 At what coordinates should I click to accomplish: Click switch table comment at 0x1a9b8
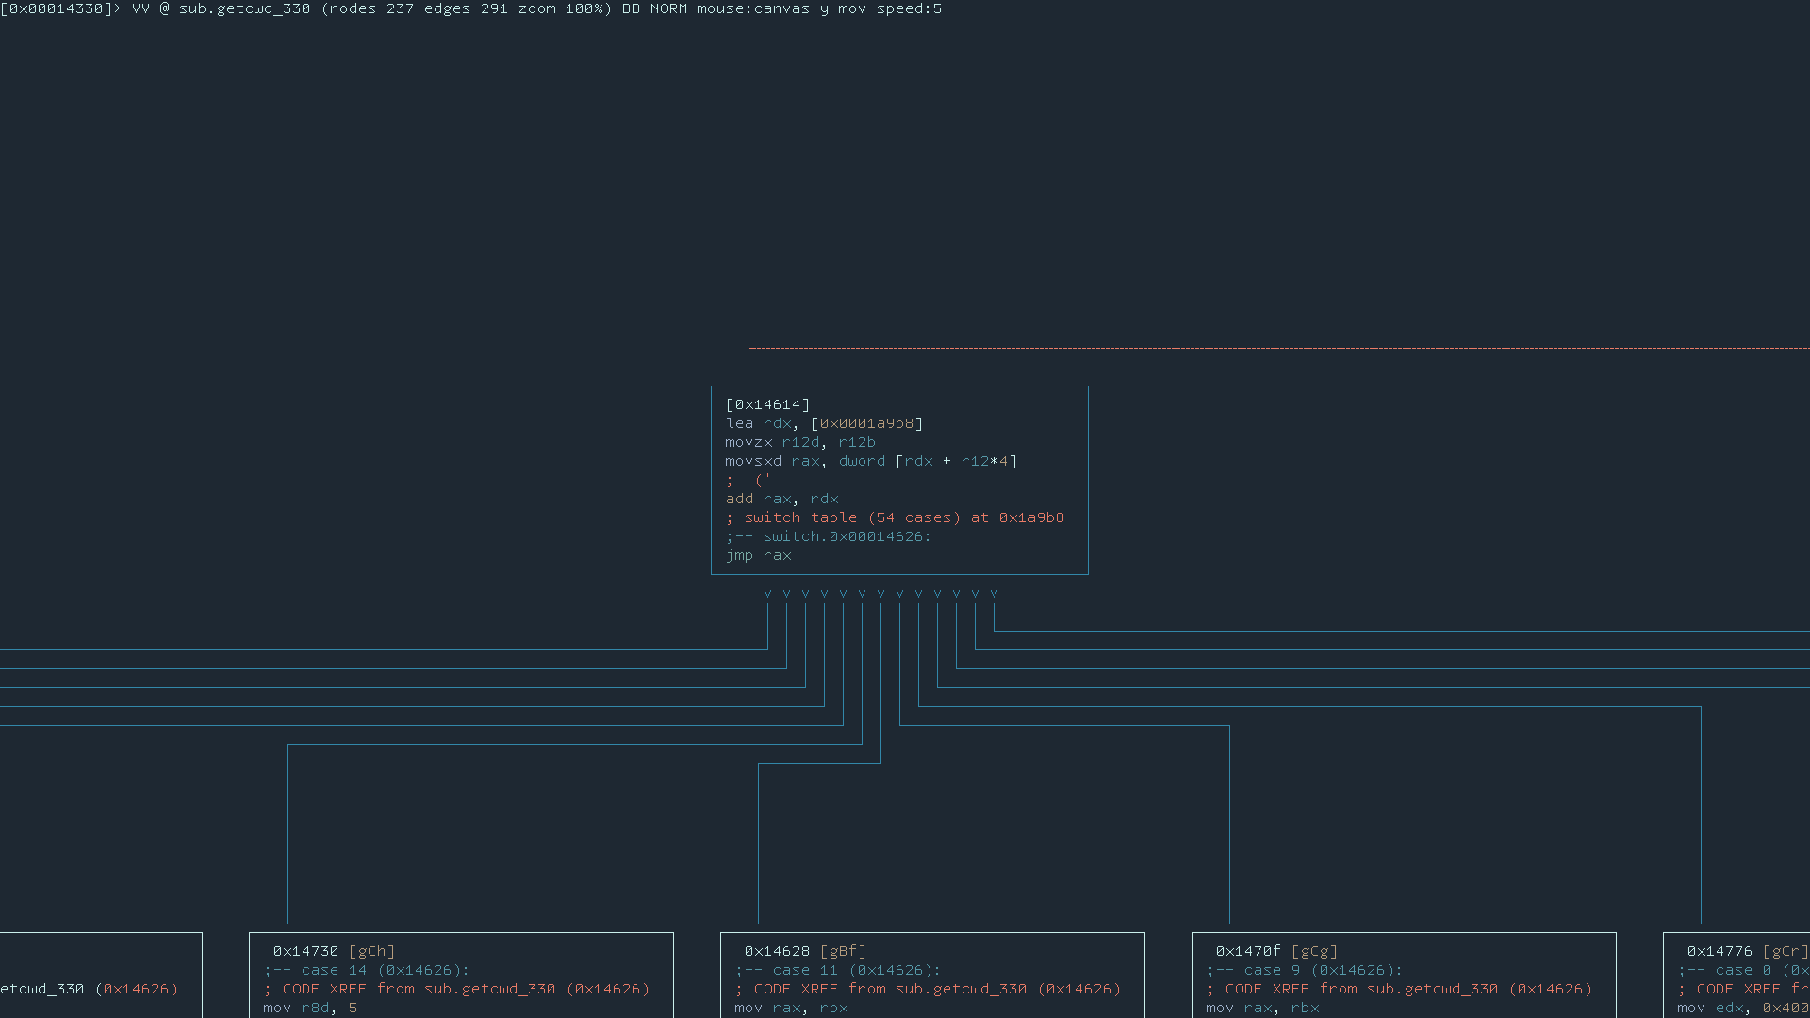895,517
